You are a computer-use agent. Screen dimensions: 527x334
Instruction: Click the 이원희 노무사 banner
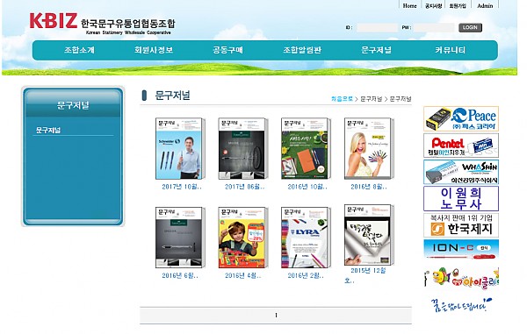click(461, 198)
